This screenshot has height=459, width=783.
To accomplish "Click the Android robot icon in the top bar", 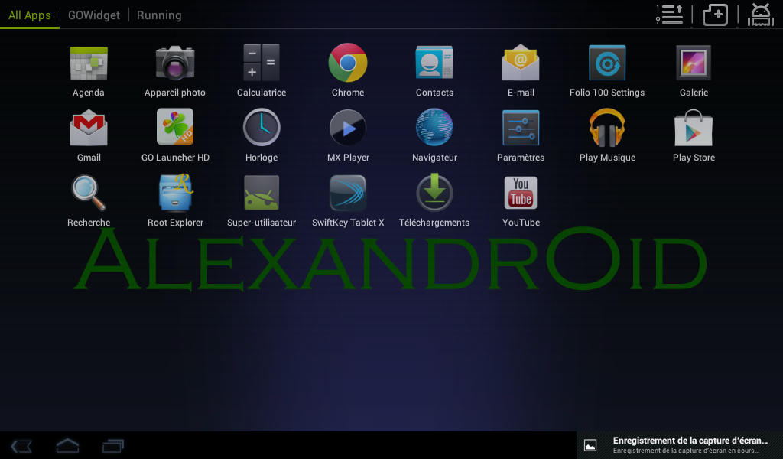I will 761,15.
